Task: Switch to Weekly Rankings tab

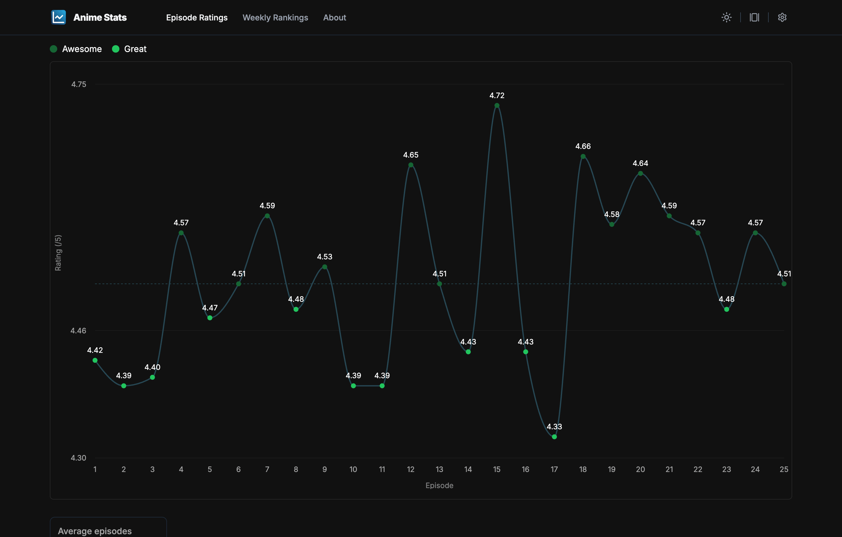Action: 275,18
